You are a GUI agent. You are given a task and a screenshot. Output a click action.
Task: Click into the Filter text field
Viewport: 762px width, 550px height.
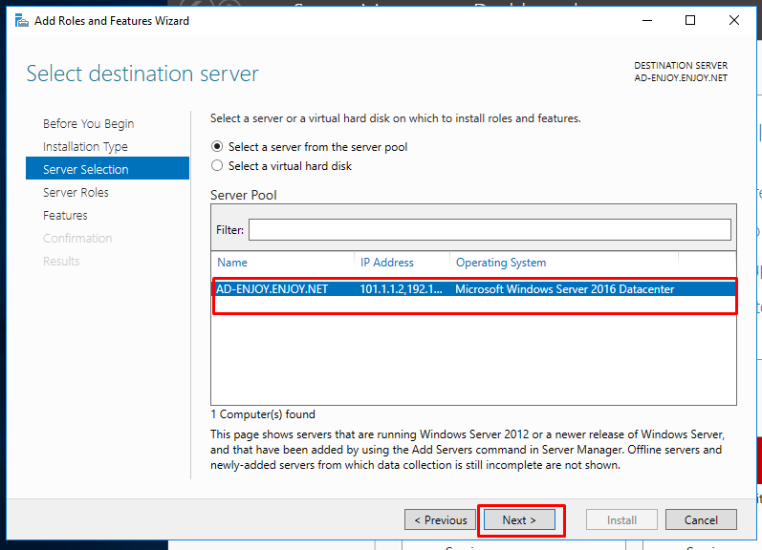[x=490, y=229]
